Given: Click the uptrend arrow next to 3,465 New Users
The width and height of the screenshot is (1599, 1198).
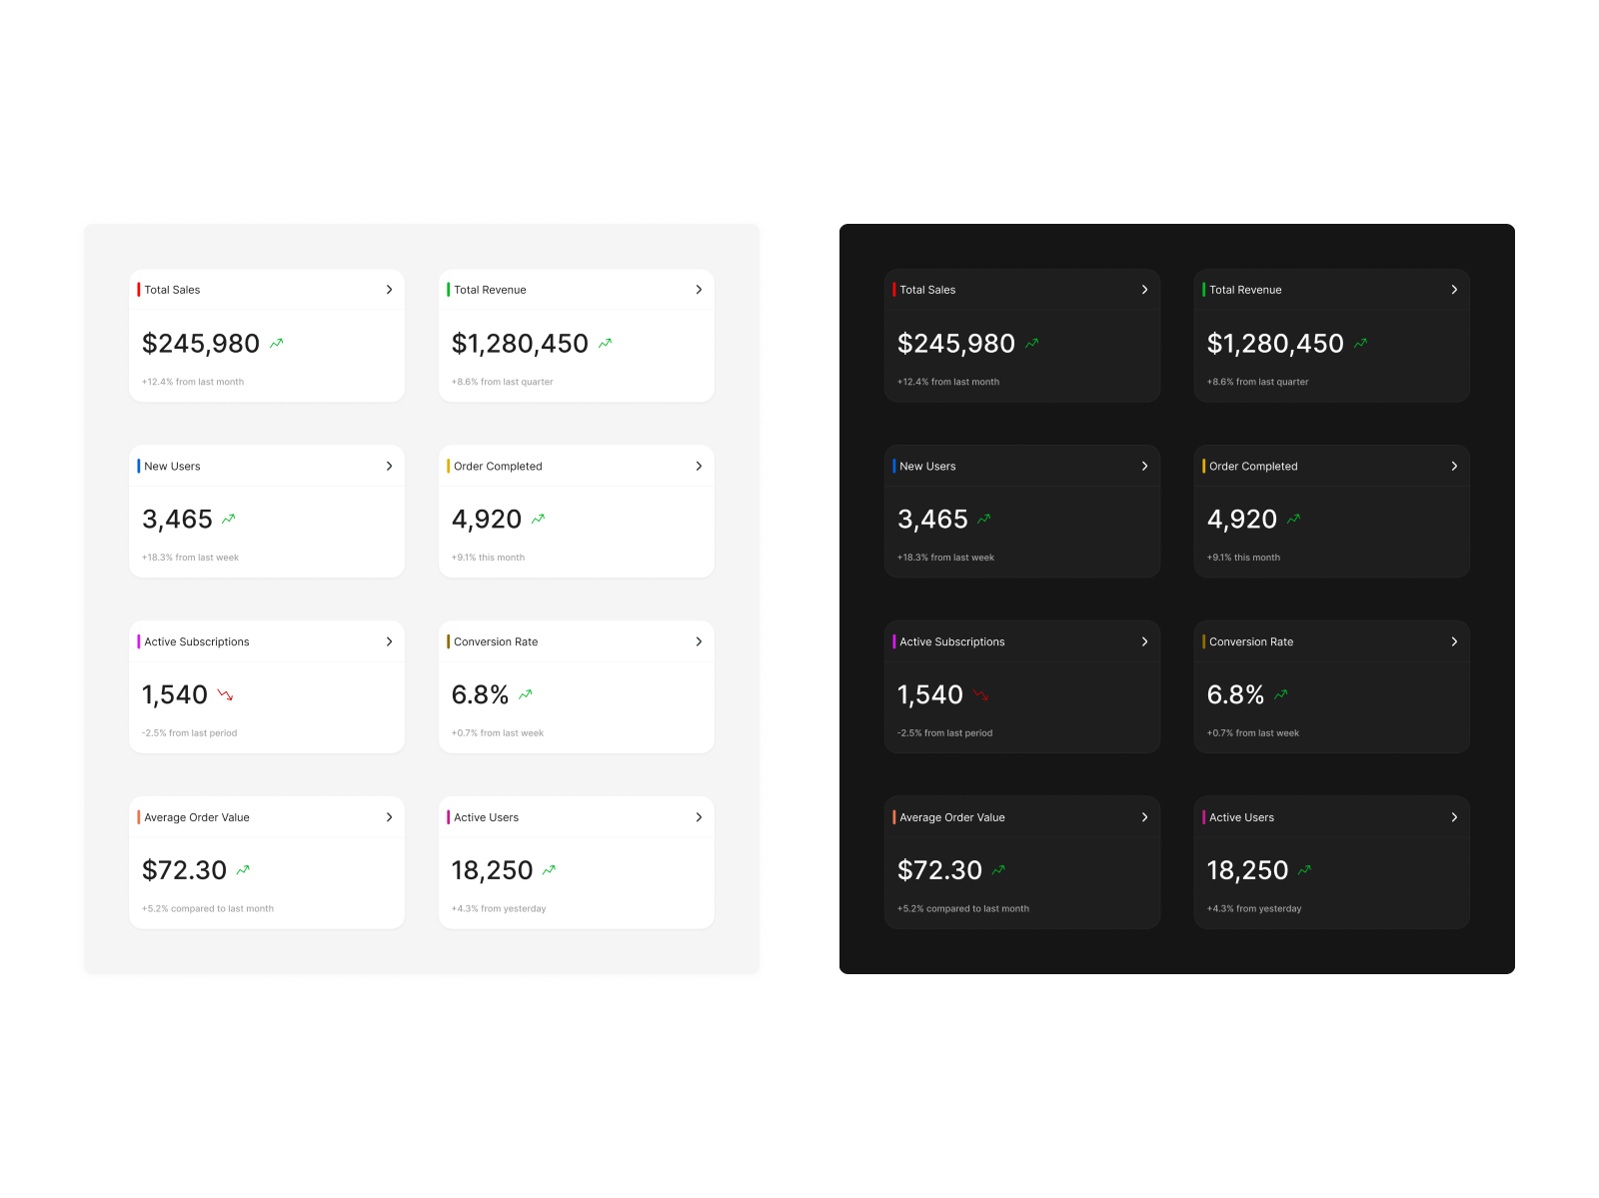Looking at the screenshot, I should [x=228, y=519].
